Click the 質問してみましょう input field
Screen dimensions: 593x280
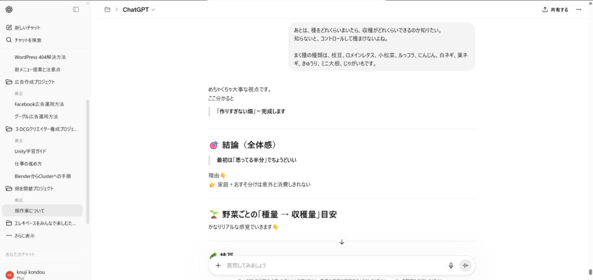coord(330,266)
